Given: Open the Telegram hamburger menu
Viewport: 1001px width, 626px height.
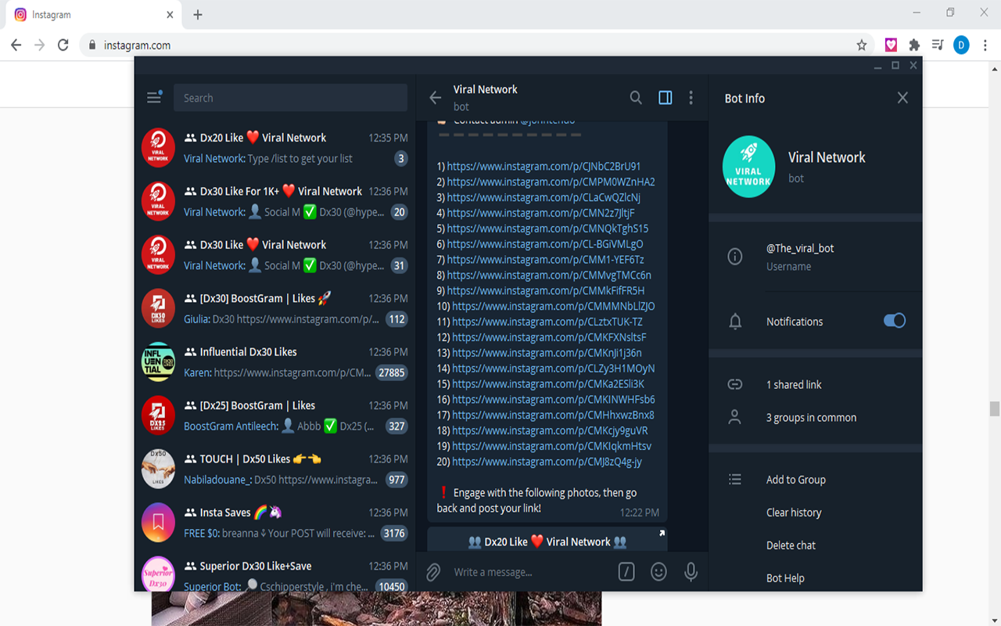Looking at the screenshot, I should pos(154,98).
